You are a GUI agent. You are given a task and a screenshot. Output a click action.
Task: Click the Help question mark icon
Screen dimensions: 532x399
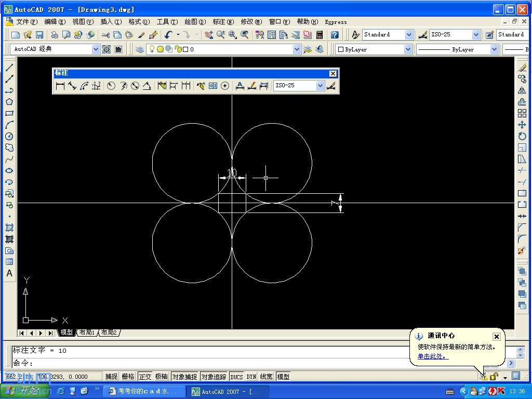pos(335,35)
